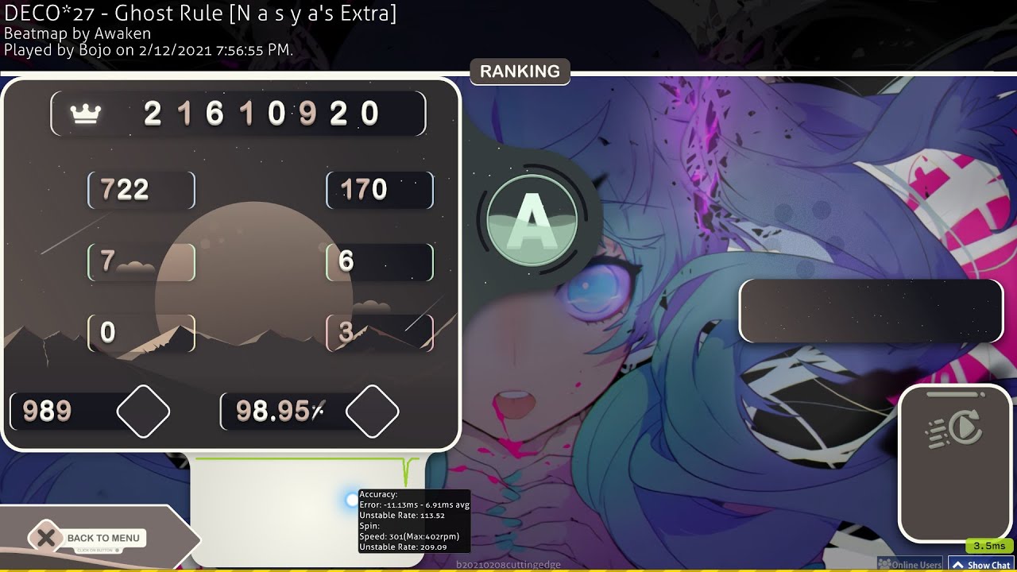Click the hit count showing 7
Image resolution: width=1017 pixels, height=572 pixels.
[x=108, y=261]
